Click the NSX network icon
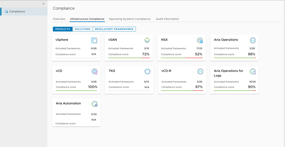The width and height of the screenshot is (285, 147). pyautogui.click(x=200, y=40)
